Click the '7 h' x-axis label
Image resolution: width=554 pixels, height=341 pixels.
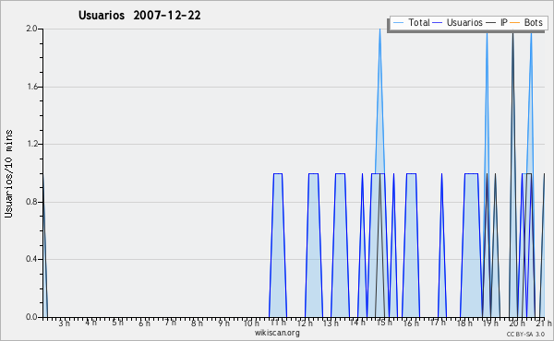[171, 323]
